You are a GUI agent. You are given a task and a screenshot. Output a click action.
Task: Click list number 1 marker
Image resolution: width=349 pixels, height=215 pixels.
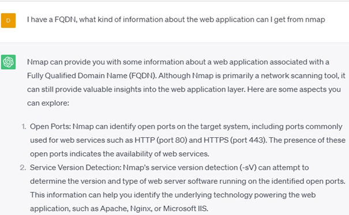[x=24, y=126]
